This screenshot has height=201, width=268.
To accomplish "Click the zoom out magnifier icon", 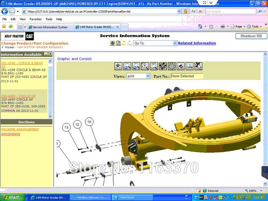I will 136,66.
